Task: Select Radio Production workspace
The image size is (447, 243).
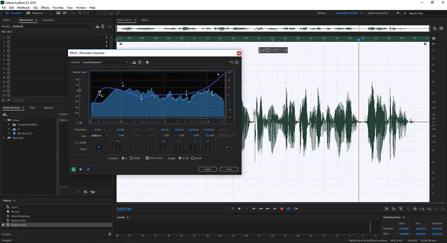Action: coord(377,13)
